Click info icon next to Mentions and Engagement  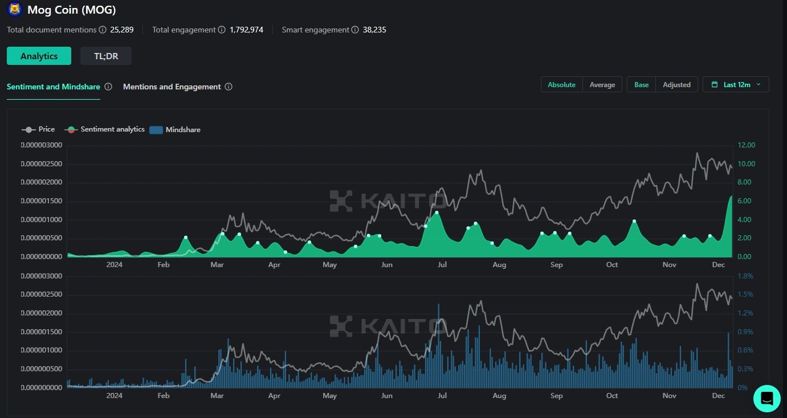click(x=229, y=87)
